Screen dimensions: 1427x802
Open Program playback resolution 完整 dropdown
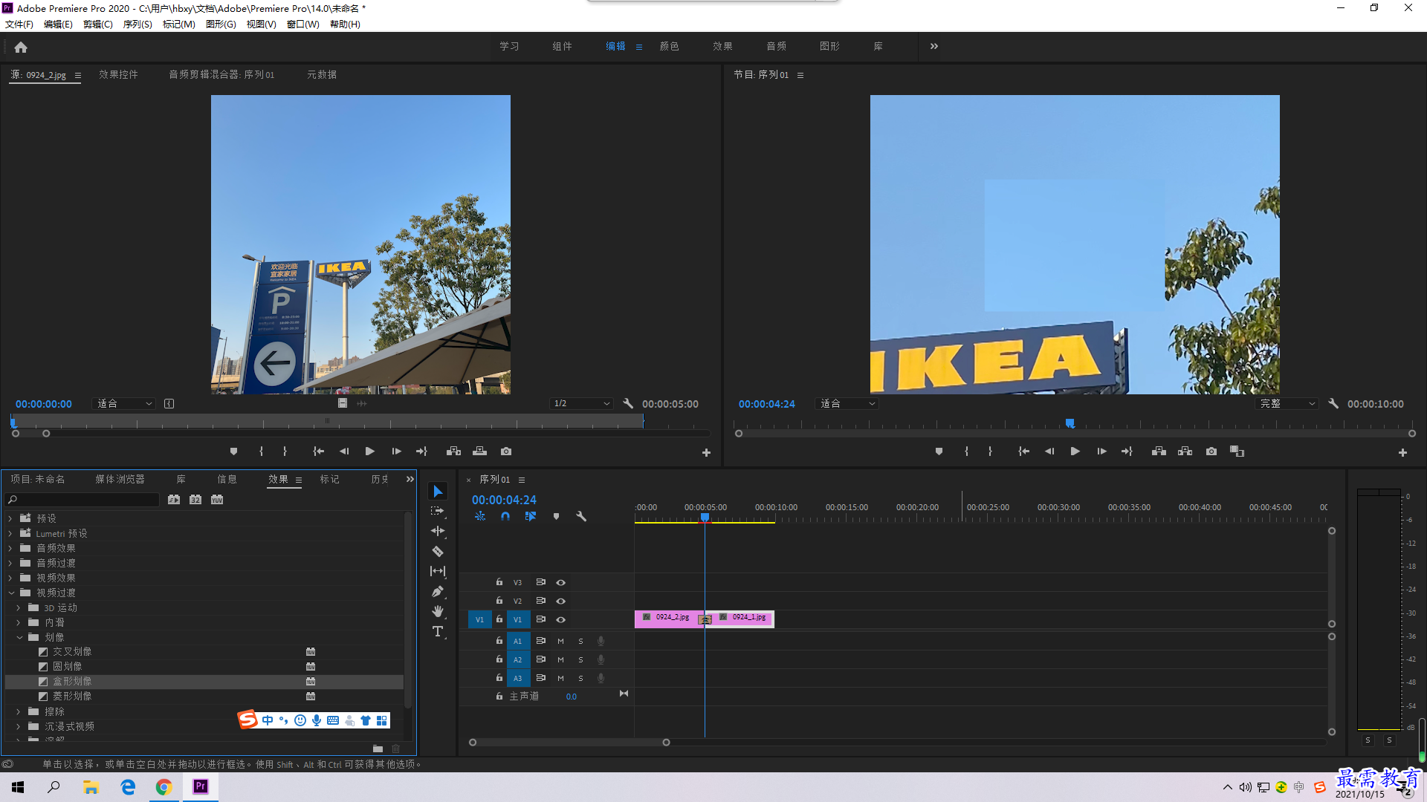1286,404
